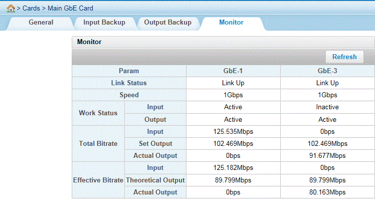Open the Input Backup tab

pyautogui.click(x=104, y=22)
